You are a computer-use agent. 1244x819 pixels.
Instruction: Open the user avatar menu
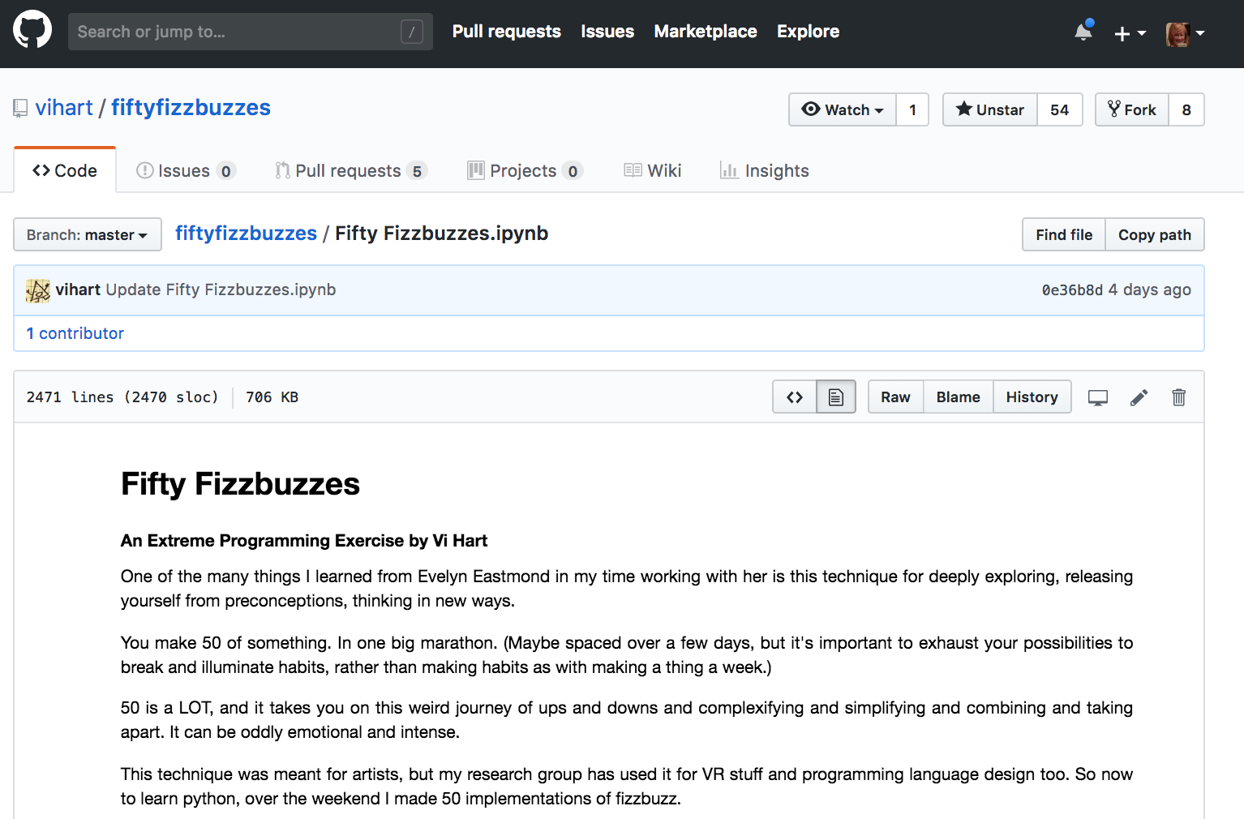[x=1185, y=33]
